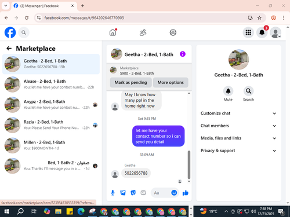Screen dimensions: 290x217
Task: Go back from Marketplace chats list
Action: click(9, 49)
